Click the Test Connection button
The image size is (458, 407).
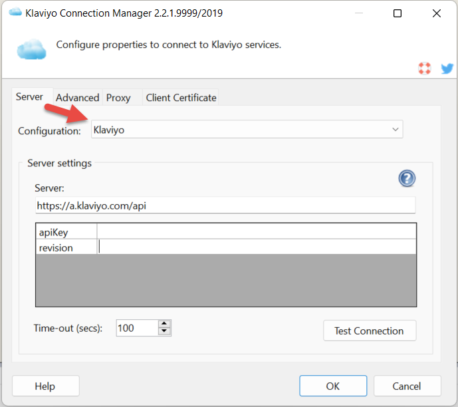pyautogui.click(x=370, y=331)
